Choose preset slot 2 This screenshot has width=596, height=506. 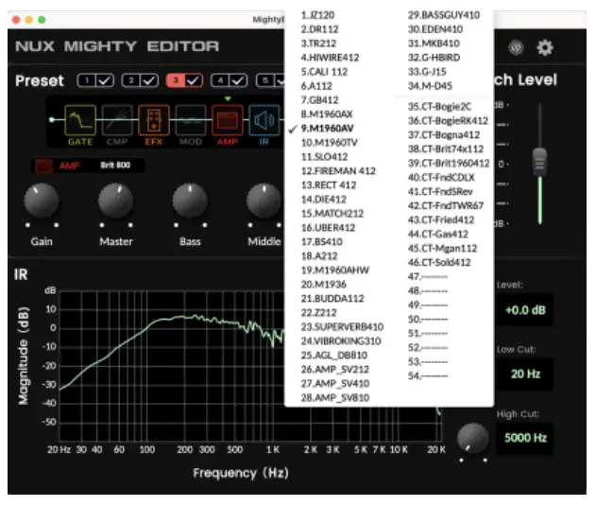131,80
